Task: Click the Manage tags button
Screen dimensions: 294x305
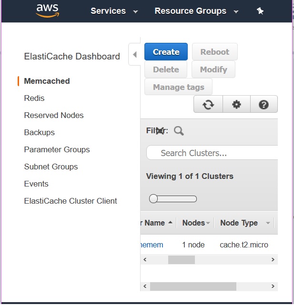Action: pyautogui.click(x=178, y=87)
